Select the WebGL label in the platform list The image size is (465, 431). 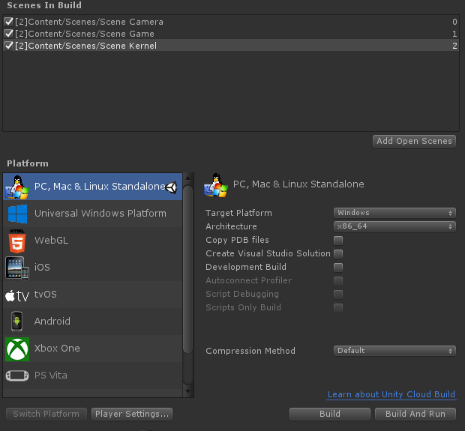point(51,241)
